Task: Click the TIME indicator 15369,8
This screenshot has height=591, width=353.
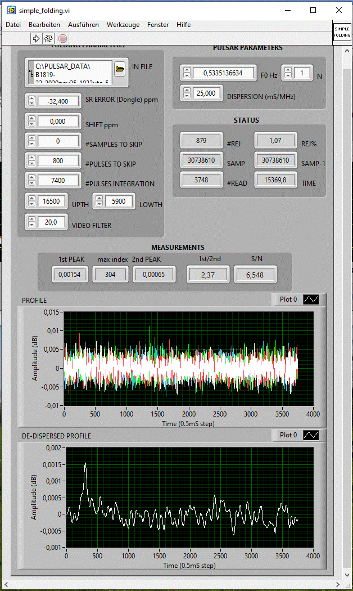Action: [275, 180]
